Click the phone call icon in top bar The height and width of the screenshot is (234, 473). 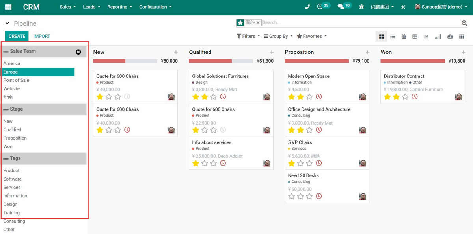point(307,7)
